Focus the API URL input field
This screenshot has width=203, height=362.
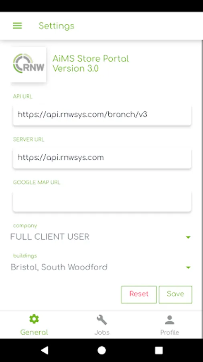tap(102, 115)
